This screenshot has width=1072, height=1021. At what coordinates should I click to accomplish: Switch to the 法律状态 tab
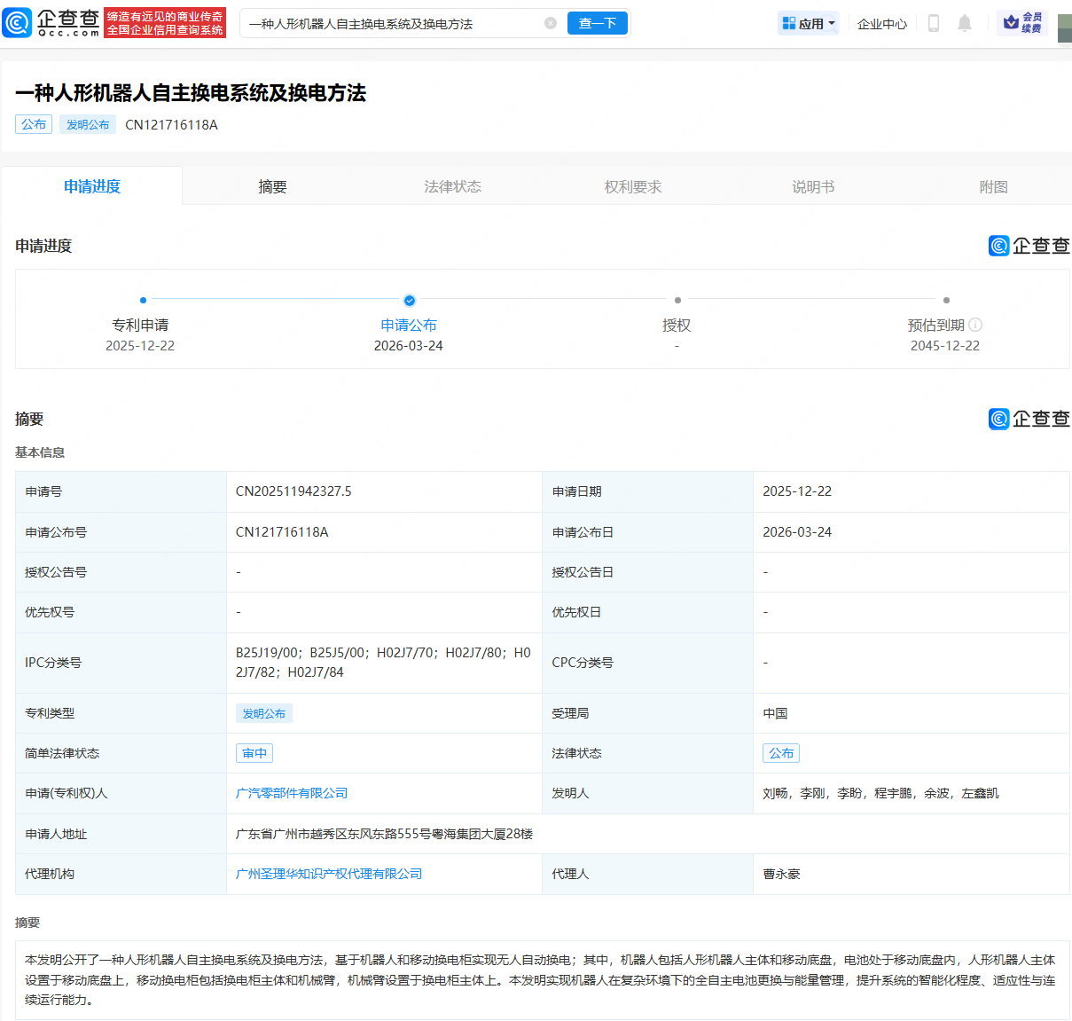click(x=452, y=186)
